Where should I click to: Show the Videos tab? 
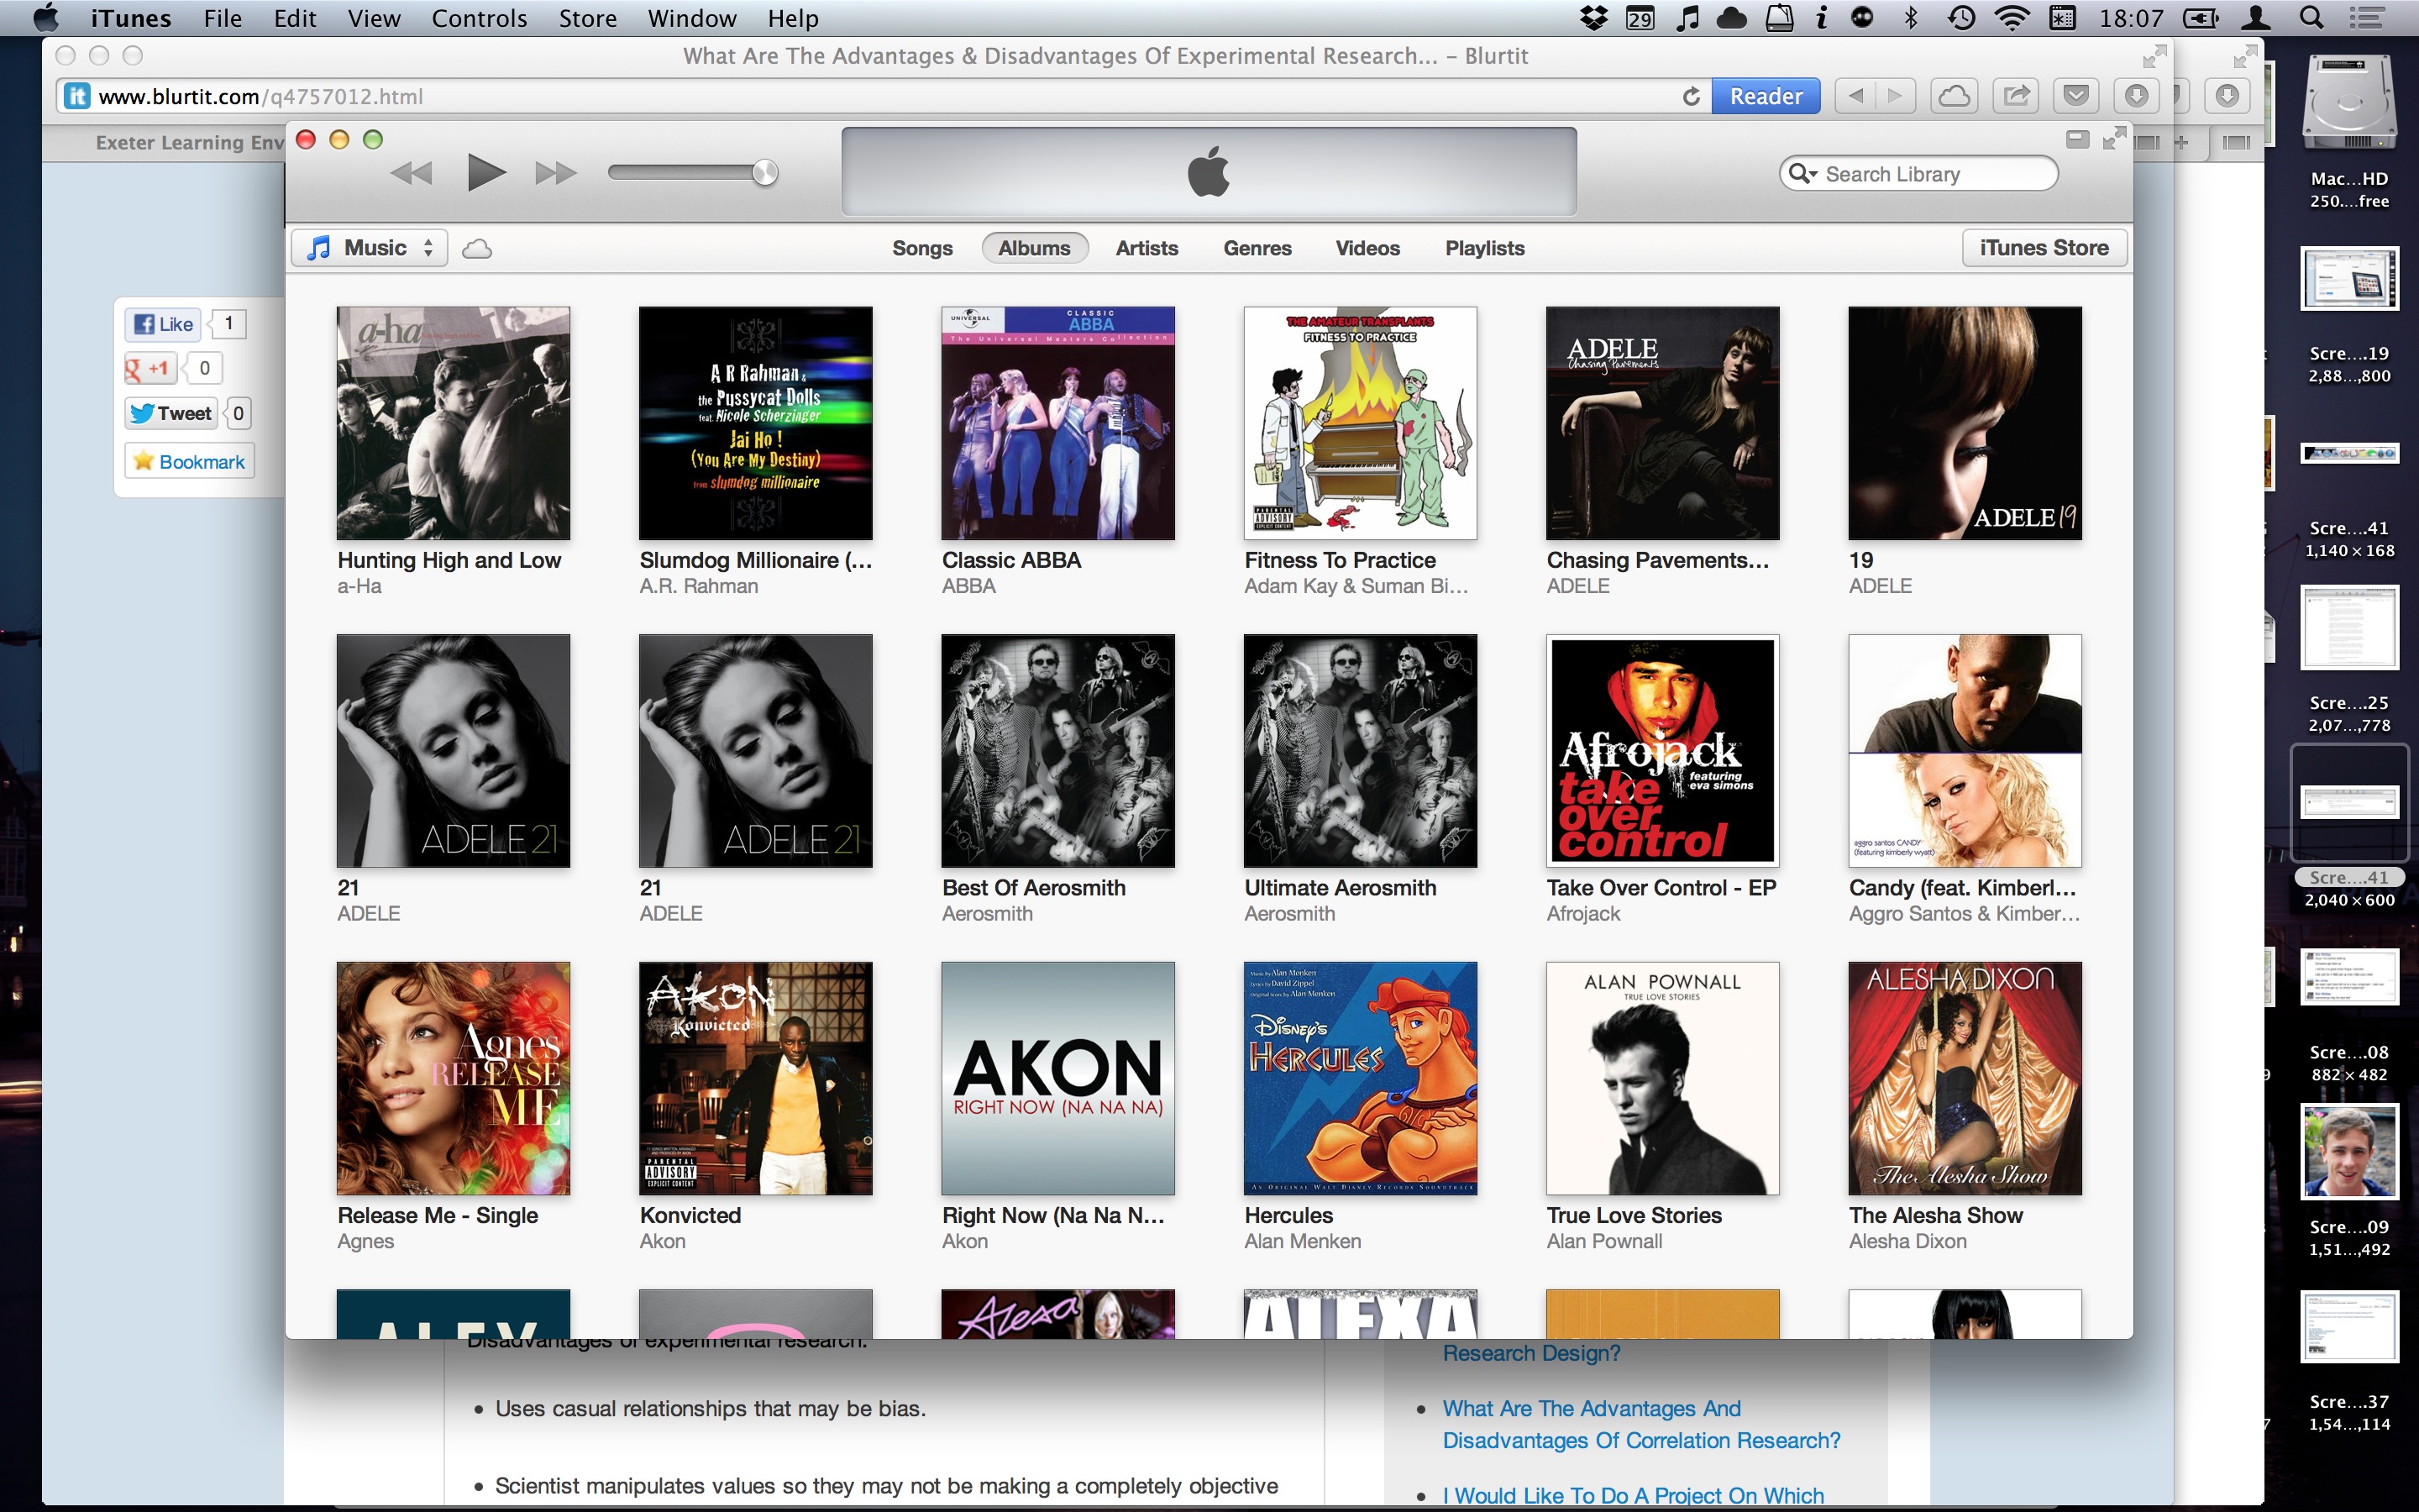[x=1367, y=248]
